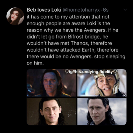133x133 pixels.
Task: Expand the tweet options chevron
Action: (125, 10)
